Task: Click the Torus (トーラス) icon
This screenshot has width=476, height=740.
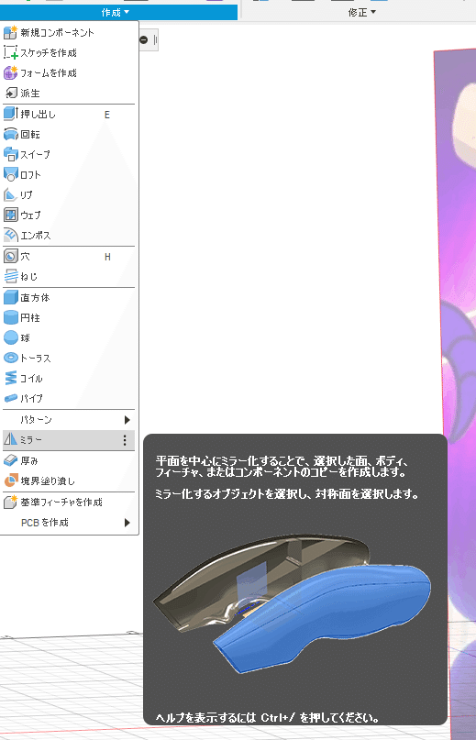Action: point(10,359)
